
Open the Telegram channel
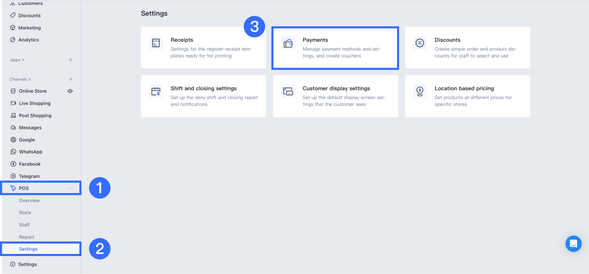[x=29, y=176]
